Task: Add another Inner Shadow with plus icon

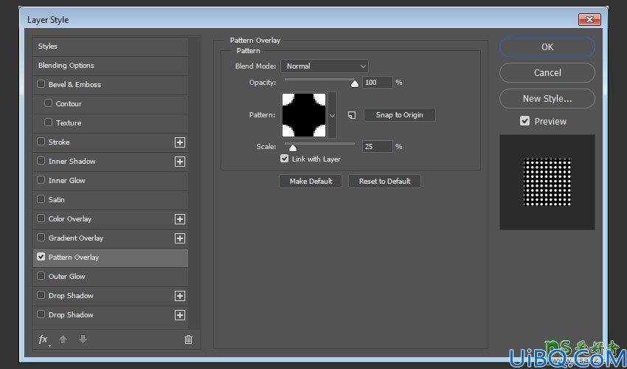Action: coord(180,162)
